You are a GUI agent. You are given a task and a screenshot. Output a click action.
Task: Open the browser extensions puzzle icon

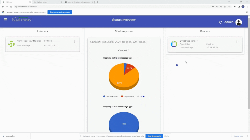234,7
